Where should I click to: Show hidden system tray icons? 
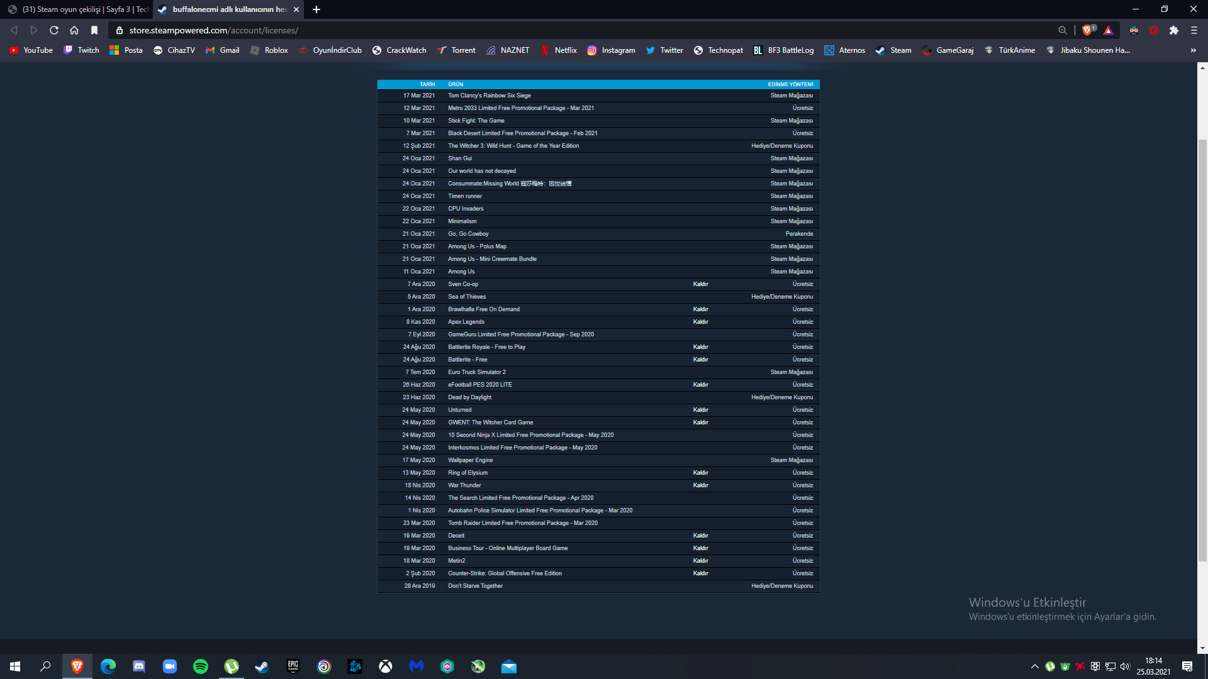tap(1034, 666)
